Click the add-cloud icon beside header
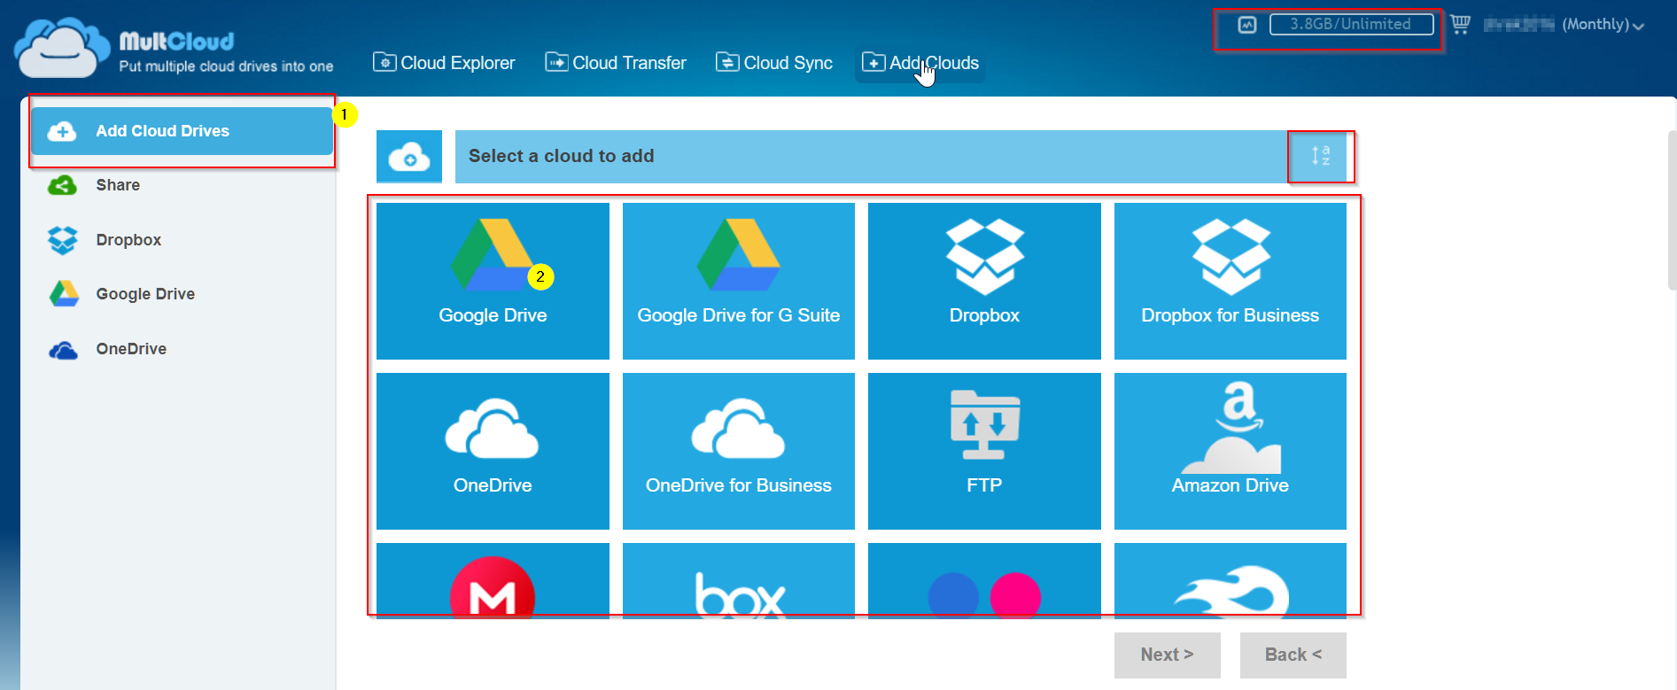Viewport: 1677px width, 690px height. pos(409,157)
